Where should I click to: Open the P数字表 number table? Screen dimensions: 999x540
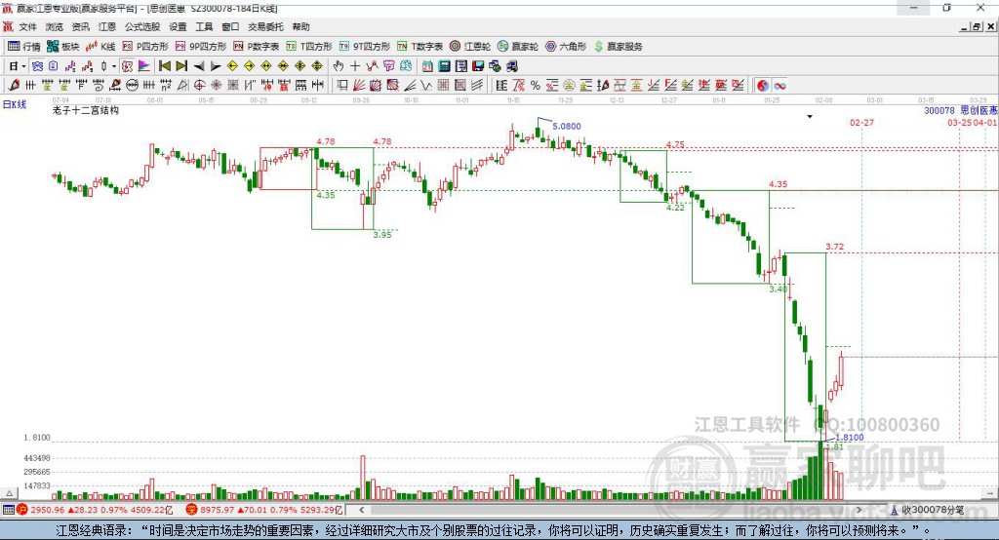point(257,47)
